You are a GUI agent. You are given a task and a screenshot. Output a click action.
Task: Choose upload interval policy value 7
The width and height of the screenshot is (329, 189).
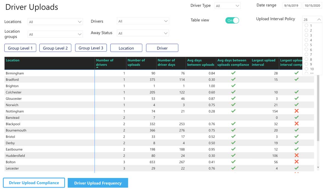tap(307, 54)
